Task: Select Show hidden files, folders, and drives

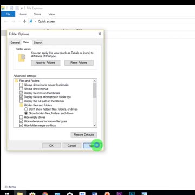Action: point(26,113)
